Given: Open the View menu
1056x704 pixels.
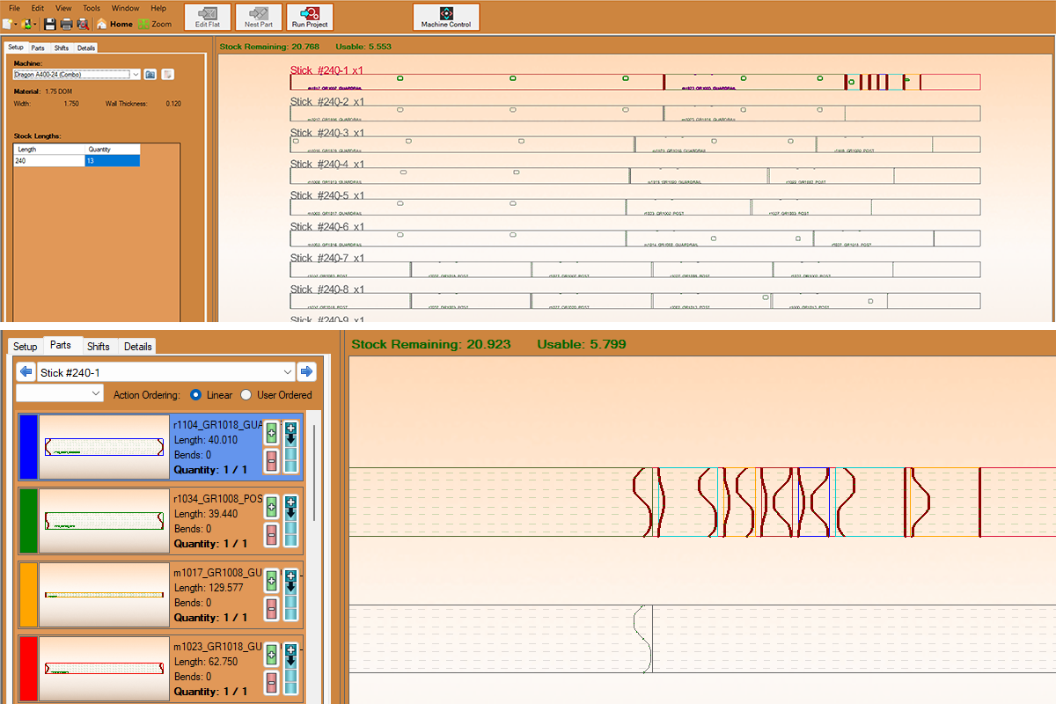Looking at the screenshot, I should [x=63, y=8].
